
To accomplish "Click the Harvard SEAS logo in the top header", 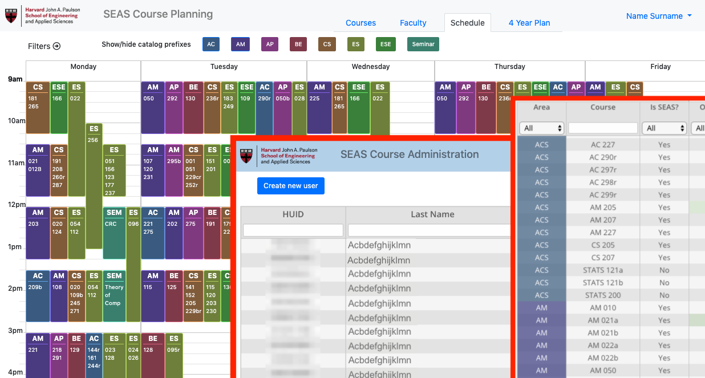I will (x=43, y=15).
